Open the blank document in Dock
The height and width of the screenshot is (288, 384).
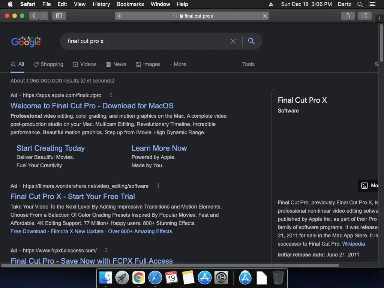tap(261, 278)
